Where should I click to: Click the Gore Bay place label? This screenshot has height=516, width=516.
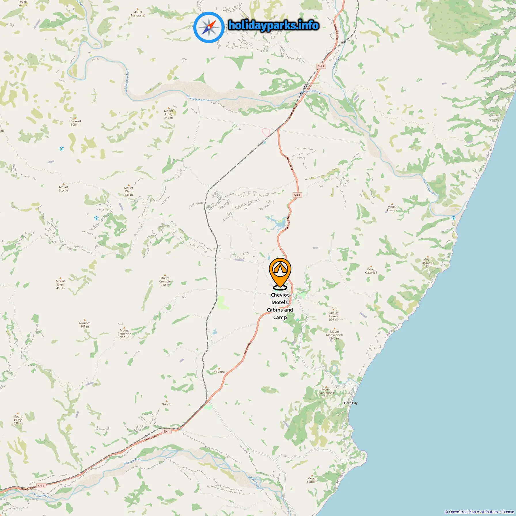[351, 403]
